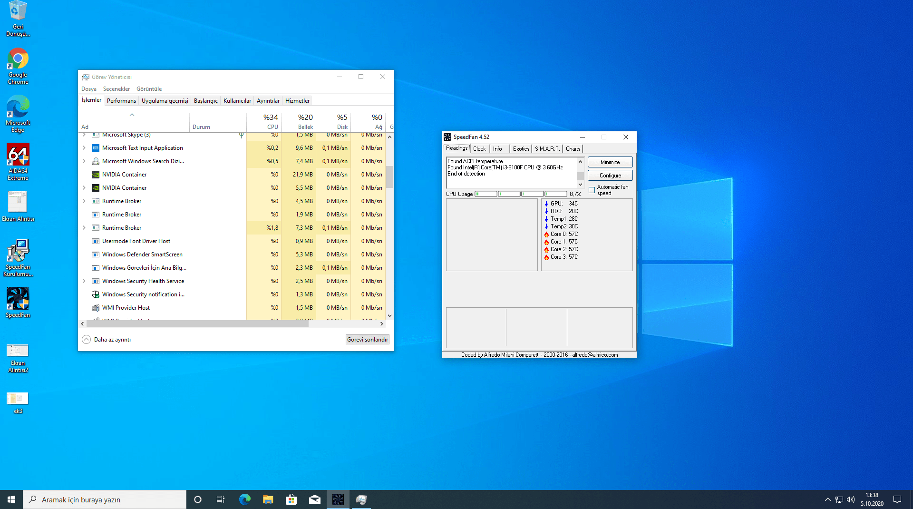The image size is (913, 509).
Task: Click the Windows search box
Action: [105, 499]
